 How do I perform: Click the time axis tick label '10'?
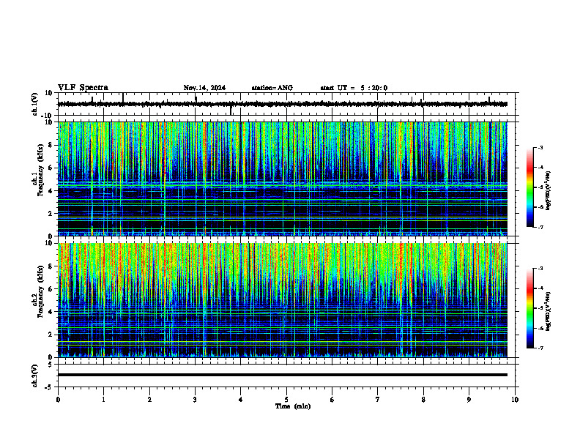(x=515, y=400)
